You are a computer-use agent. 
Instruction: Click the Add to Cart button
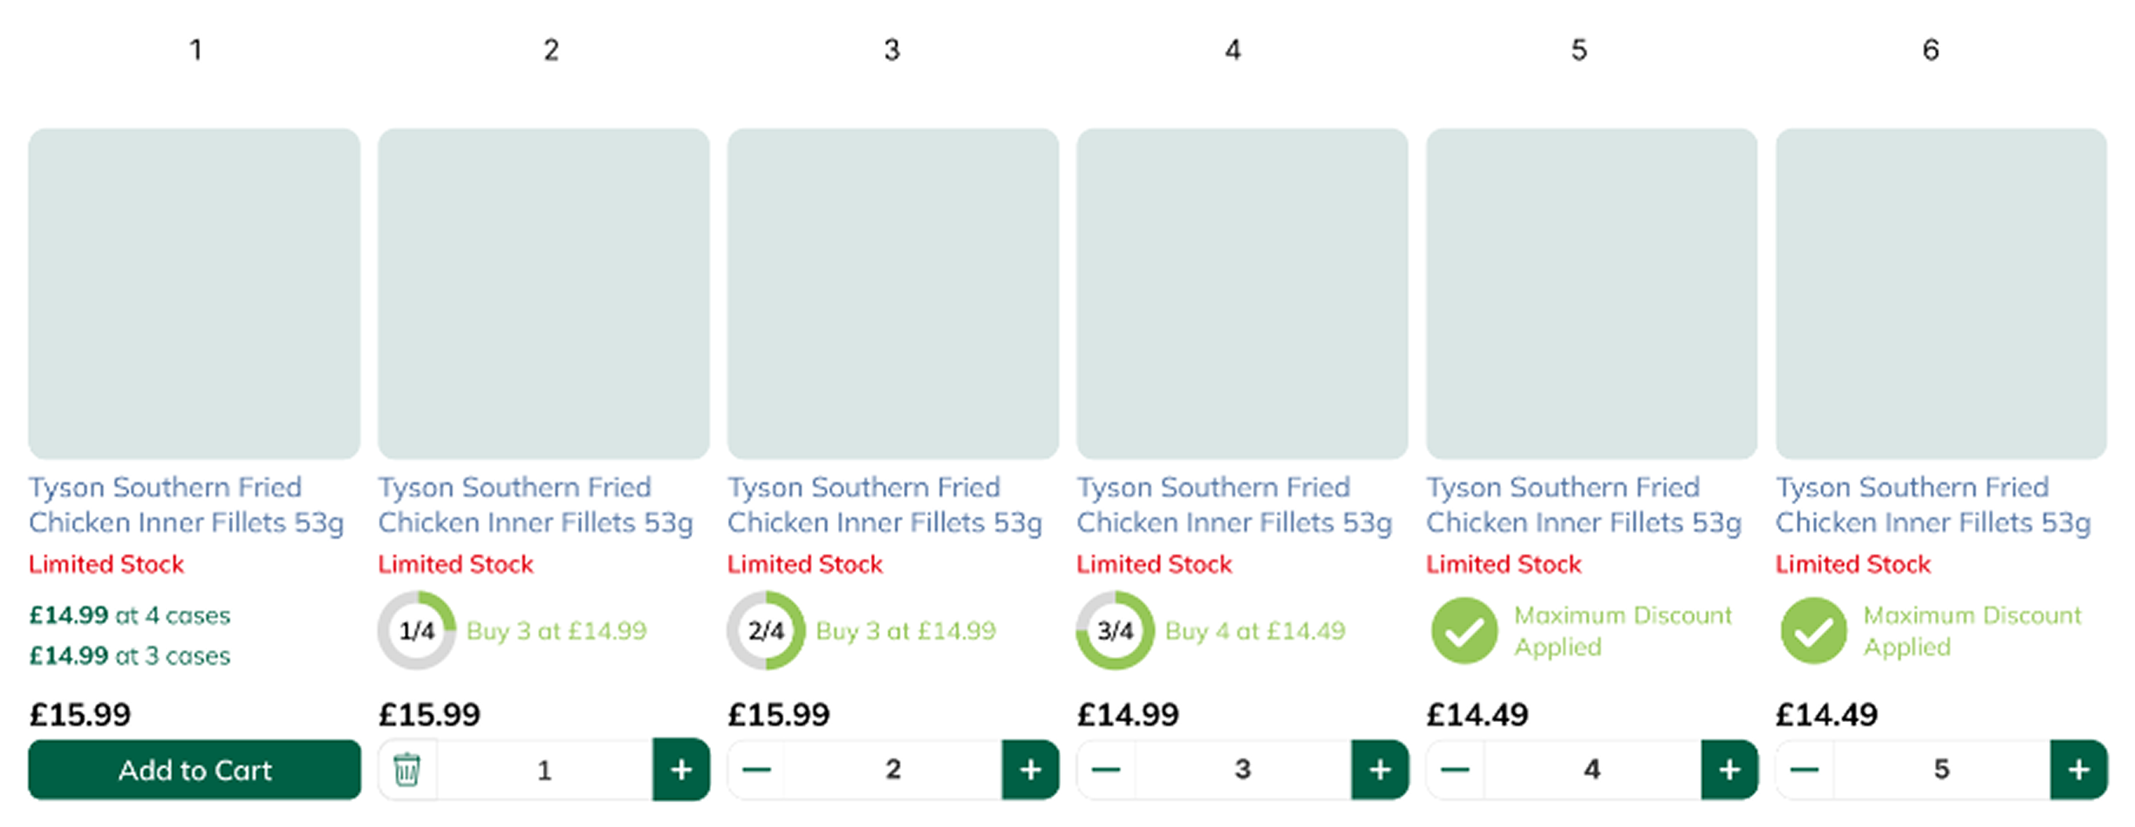click(x=195, y=770)
